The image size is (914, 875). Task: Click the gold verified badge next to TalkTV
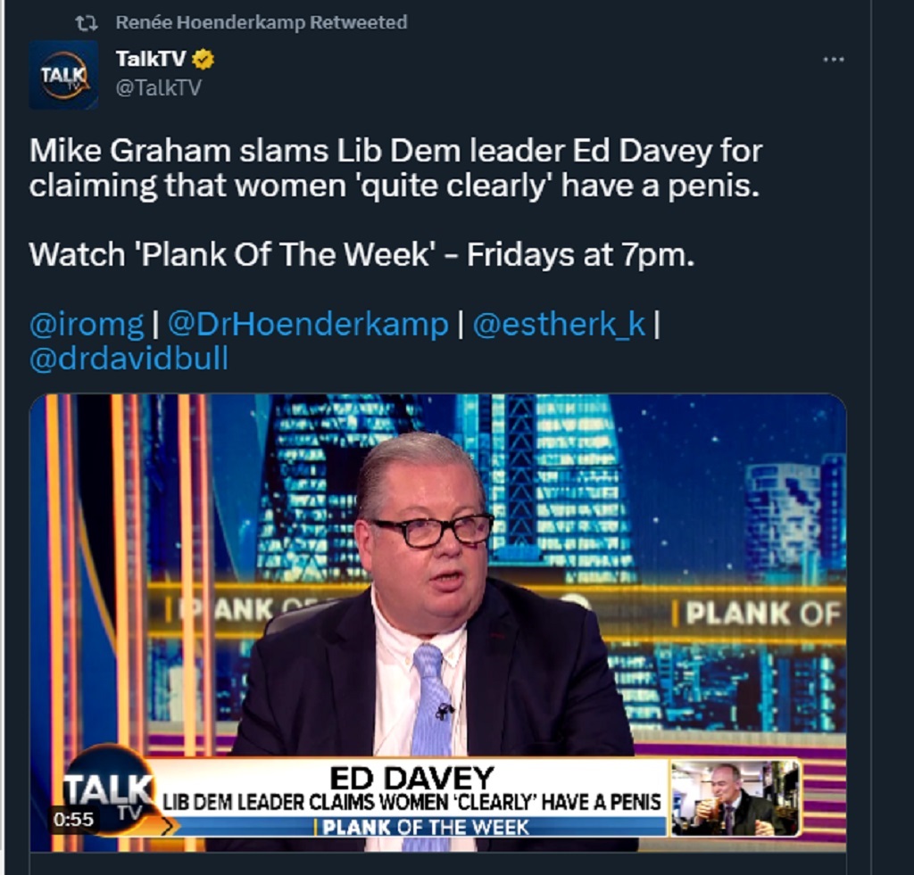click(x=204, y=59)
